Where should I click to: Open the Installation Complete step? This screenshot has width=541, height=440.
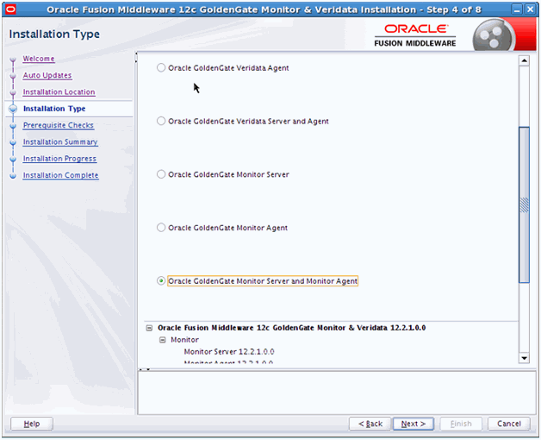[60, 175]
